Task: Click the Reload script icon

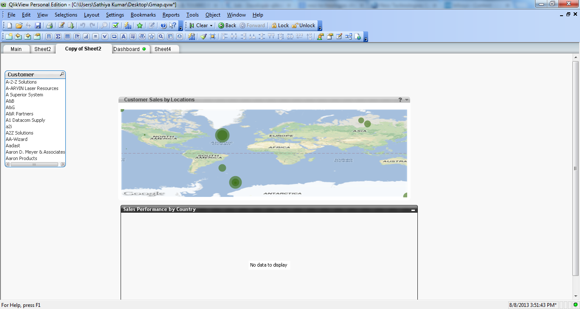Action: tap(71, 25)
